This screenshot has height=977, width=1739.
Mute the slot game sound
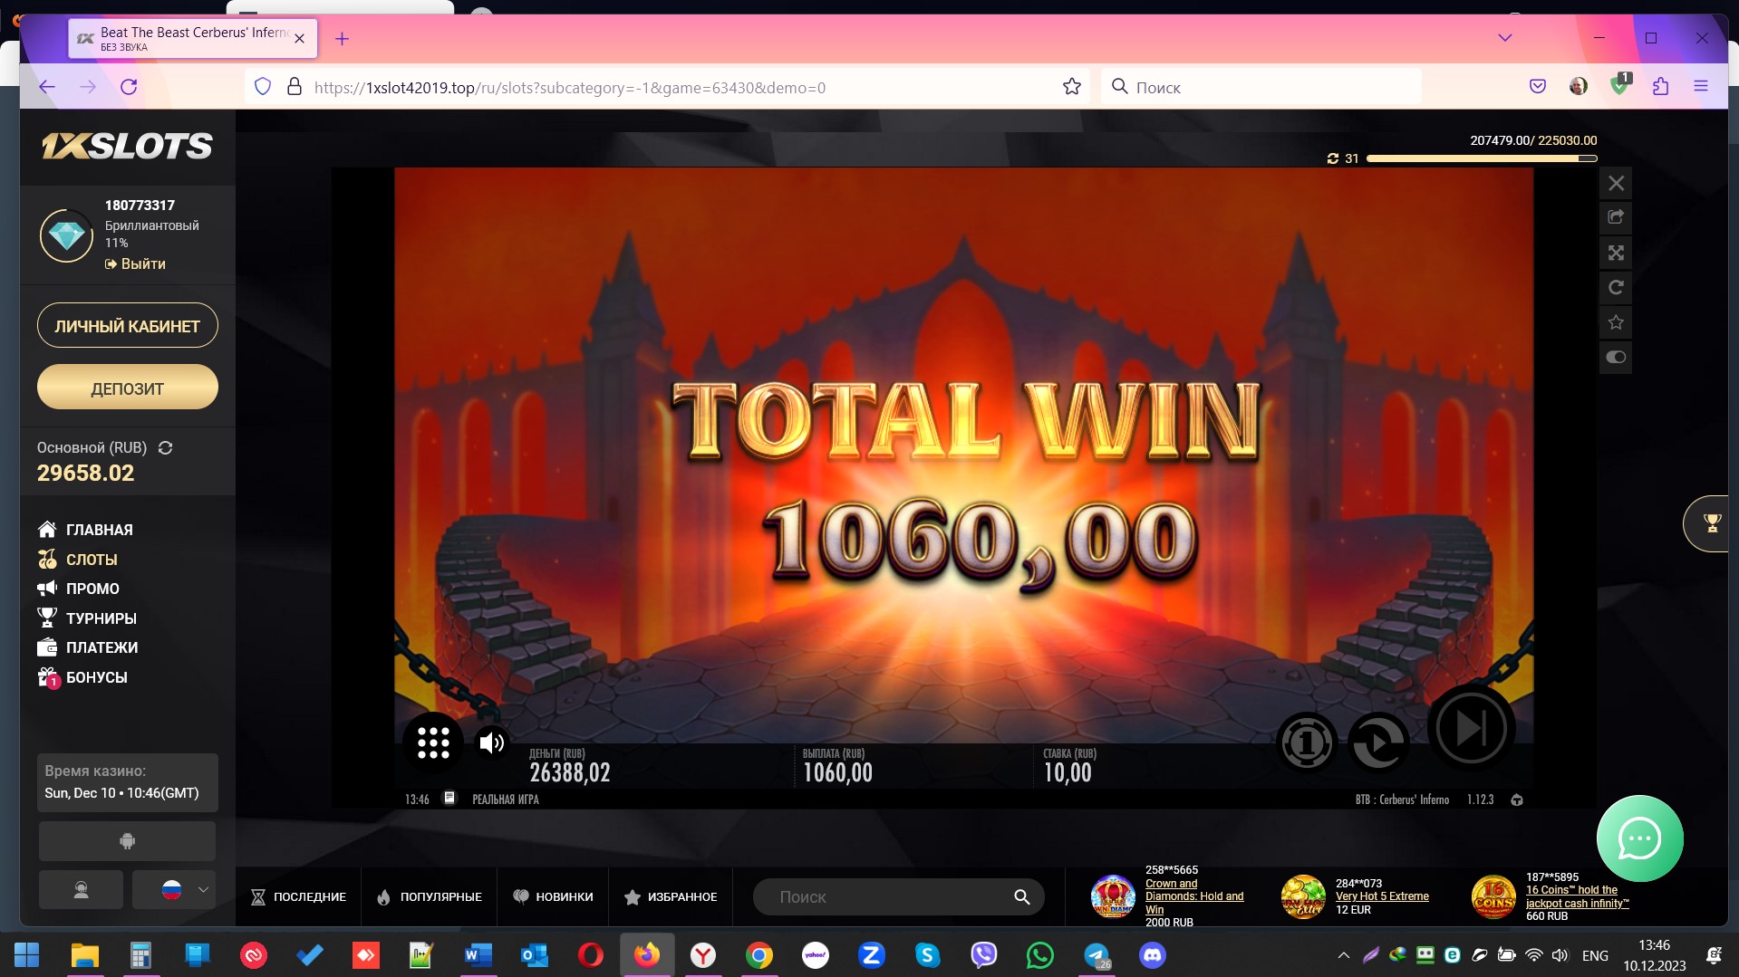click(x=492, y=742)
